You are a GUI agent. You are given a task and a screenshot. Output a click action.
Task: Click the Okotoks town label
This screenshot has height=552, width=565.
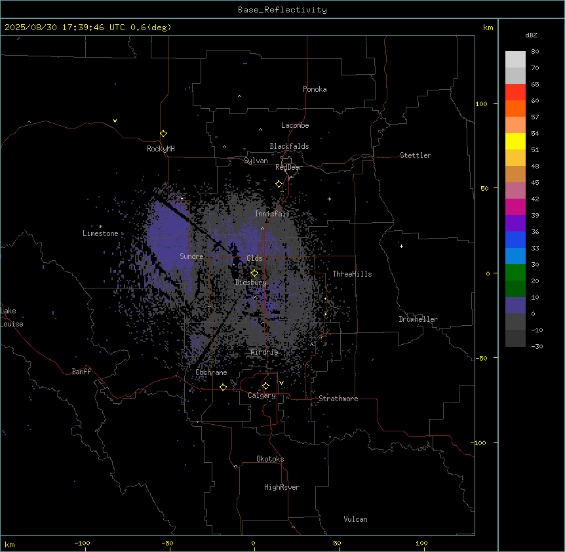tap(270, 459)
